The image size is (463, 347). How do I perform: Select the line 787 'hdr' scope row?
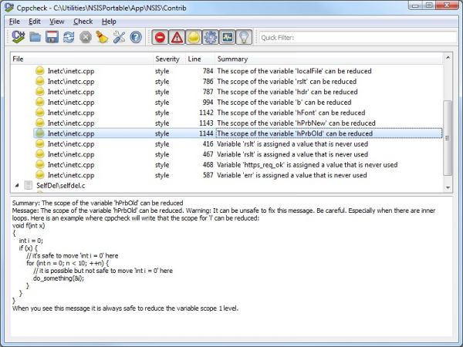coord(238,92)
